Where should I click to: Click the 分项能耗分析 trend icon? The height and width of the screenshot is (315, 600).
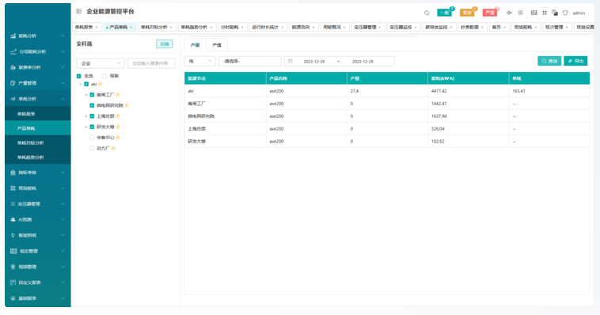click(x=13, y=51)
